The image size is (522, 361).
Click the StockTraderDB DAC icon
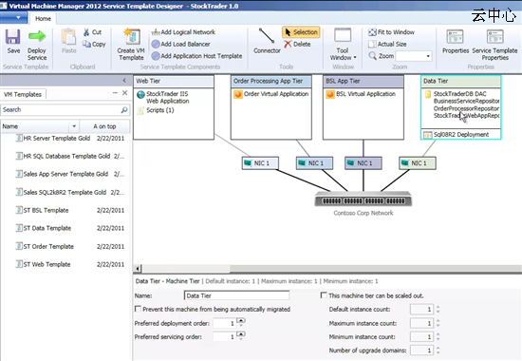(x=428, y=94)
